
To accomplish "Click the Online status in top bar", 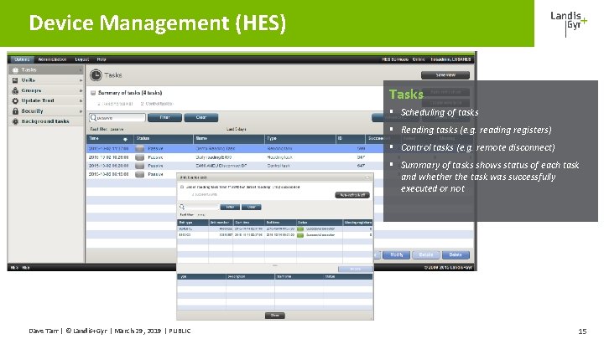I will point(419,59).
